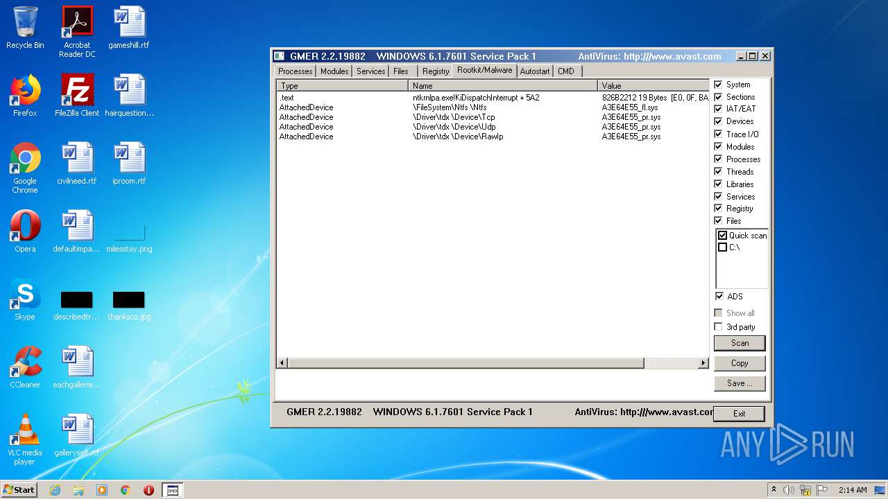Check the C:\ drive option
This screenshot has height=499, width=888.
tap(722, 247)
